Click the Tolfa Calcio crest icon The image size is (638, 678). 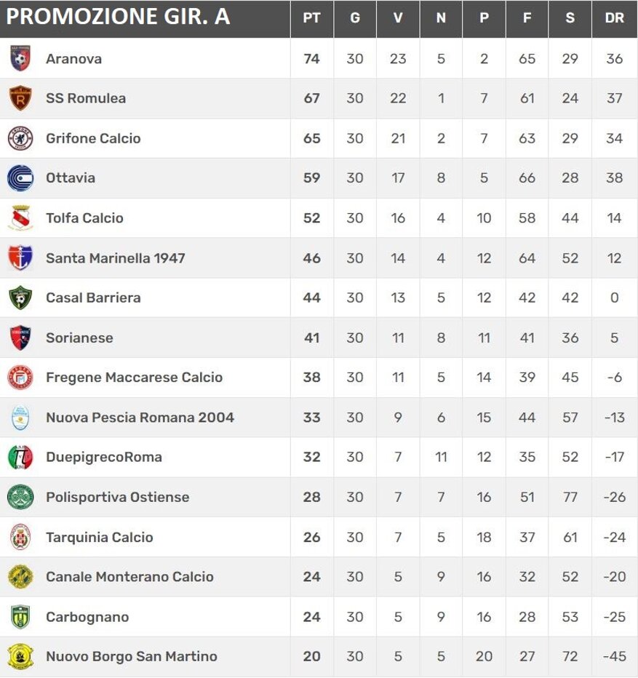click(20, 218)
